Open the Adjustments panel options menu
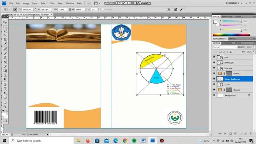This screenshot has height=144, width=256. (x=254, y=39)
